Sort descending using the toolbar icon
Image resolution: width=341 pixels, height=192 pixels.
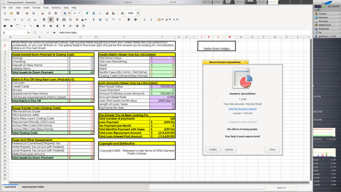point(113,13)
